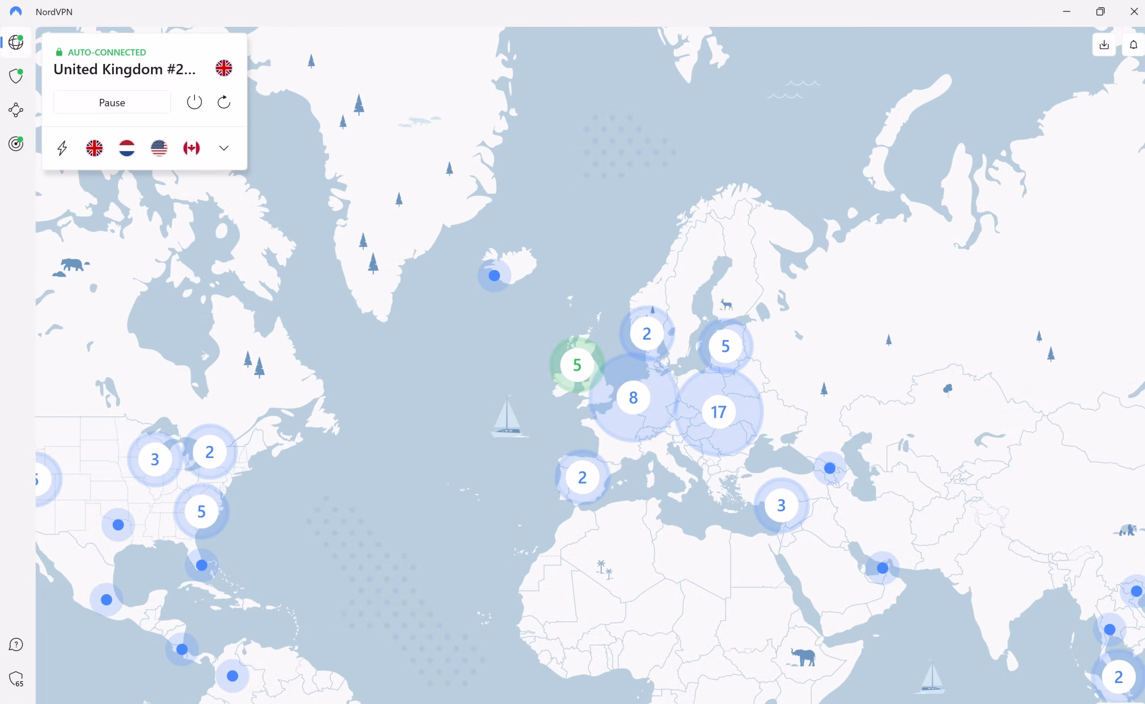
Task: Expand recent connections with chevron arrow
Action: (224, 148)
